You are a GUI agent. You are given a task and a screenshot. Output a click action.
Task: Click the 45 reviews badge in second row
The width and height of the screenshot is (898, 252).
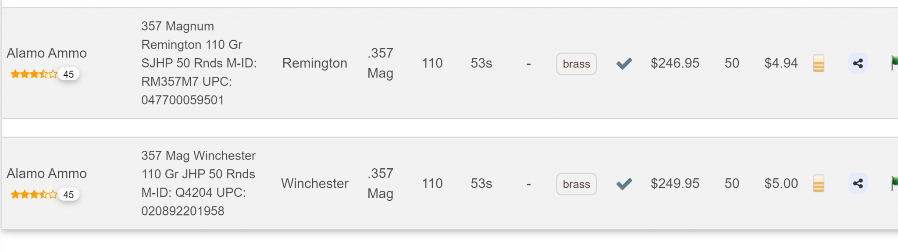(x=69, y=194)
